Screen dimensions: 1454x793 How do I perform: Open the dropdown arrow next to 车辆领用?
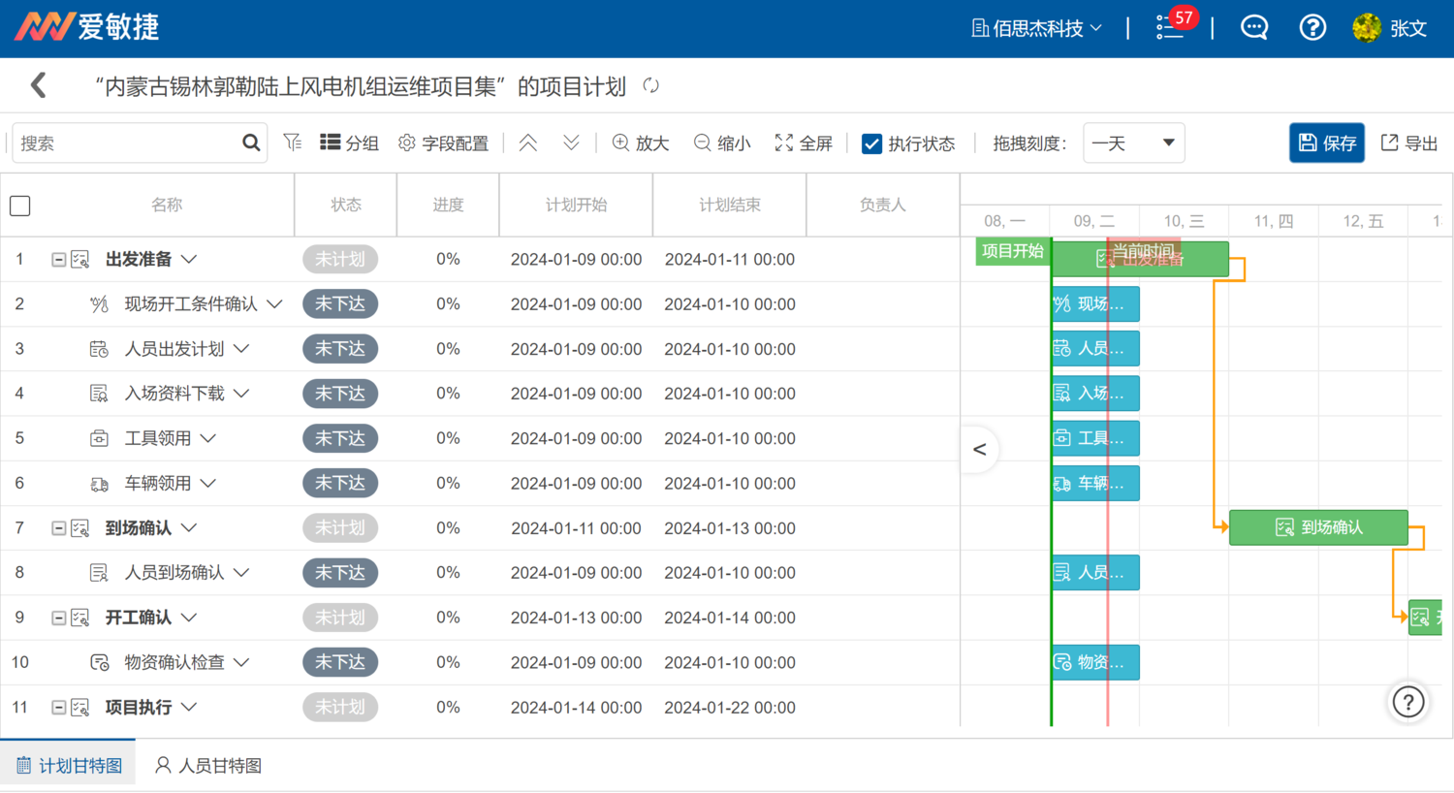coord(207,483)
